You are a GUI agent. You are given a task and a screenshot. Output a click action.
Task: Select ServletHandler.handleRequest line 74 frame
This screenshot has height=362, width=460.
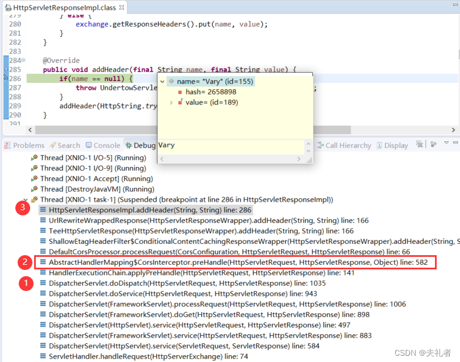click(x=148, y=356)
